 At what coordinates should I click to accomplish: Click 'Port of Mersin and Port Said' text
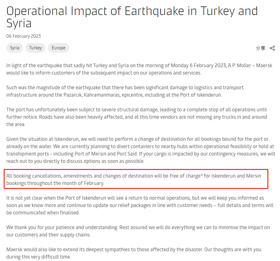point(106,154)
